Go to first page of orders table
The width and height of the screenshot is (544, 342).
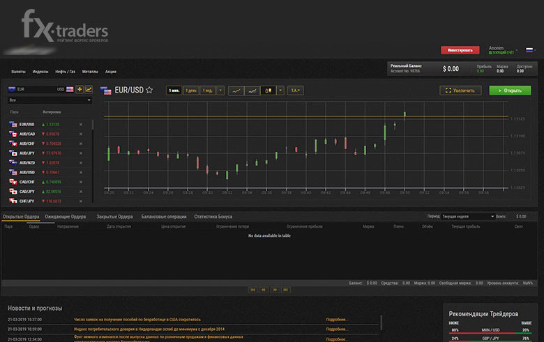253,290
